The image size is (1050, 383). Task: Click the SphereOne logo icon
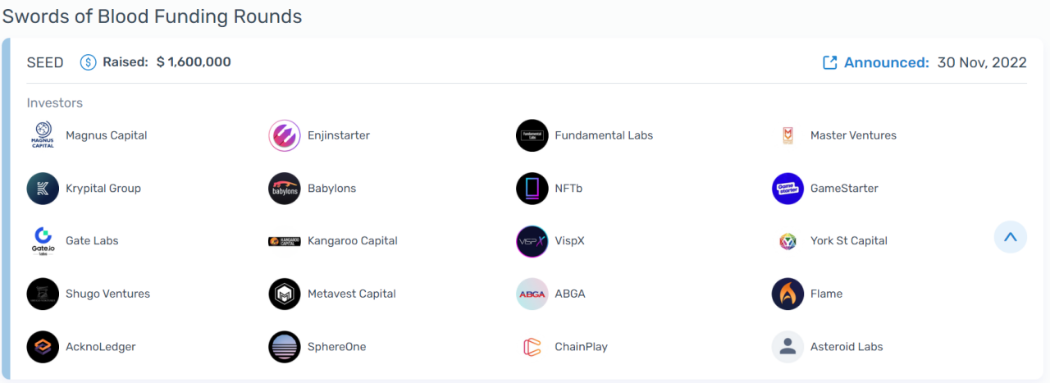click(x=285, y=347)
